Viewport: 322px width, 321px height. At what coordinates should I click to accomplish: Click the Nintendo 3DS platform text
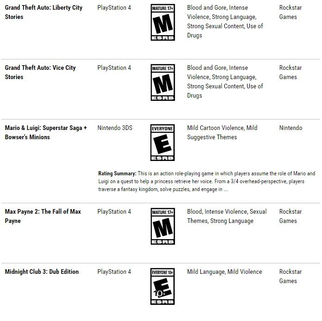(x=115, y=128)
